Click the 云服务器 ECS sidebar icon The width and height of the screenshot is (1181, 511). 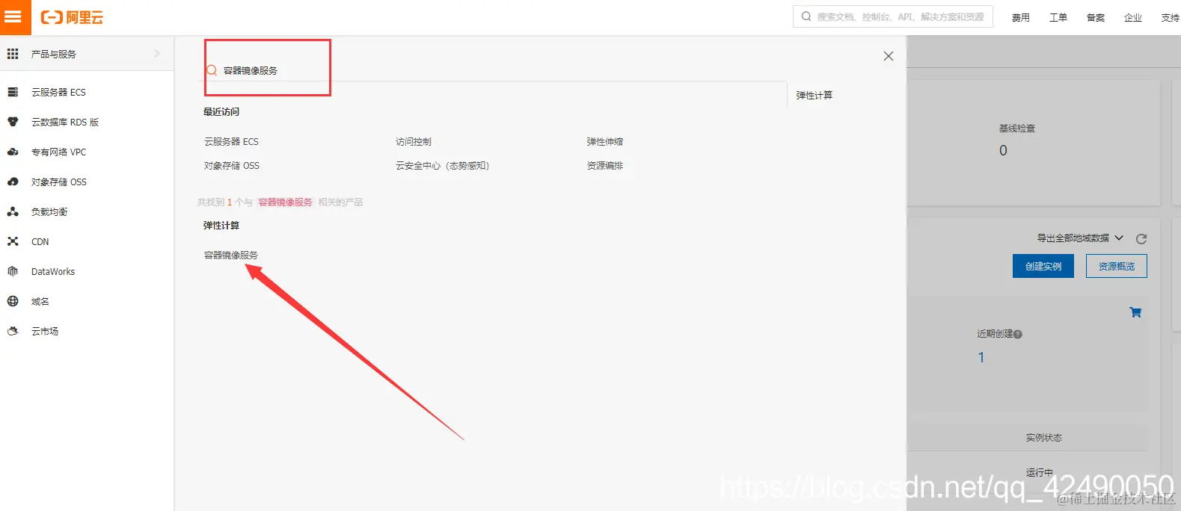tap(13, 92)
